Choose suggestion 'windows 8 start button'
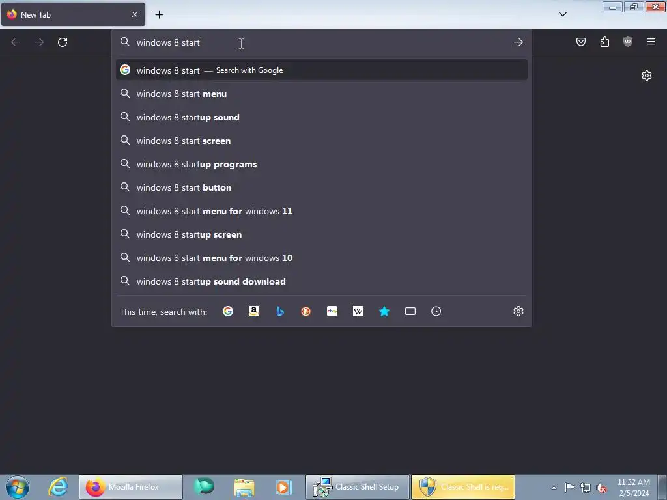Screen dimensions: 667x500 click(322, 187)
